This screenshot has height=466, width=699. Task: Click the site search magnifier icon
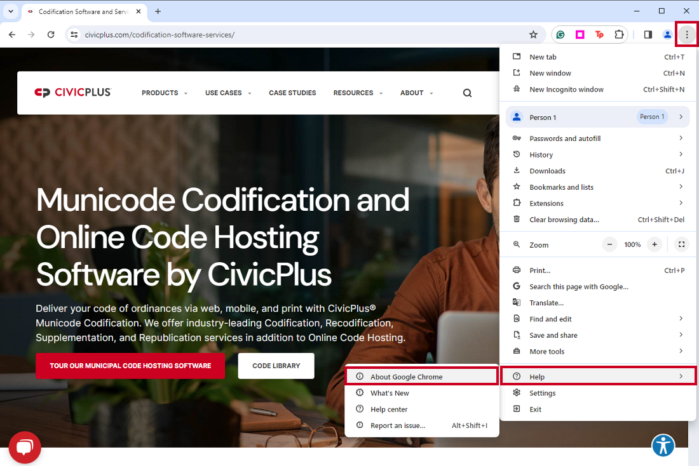click(x=467, y=93)
